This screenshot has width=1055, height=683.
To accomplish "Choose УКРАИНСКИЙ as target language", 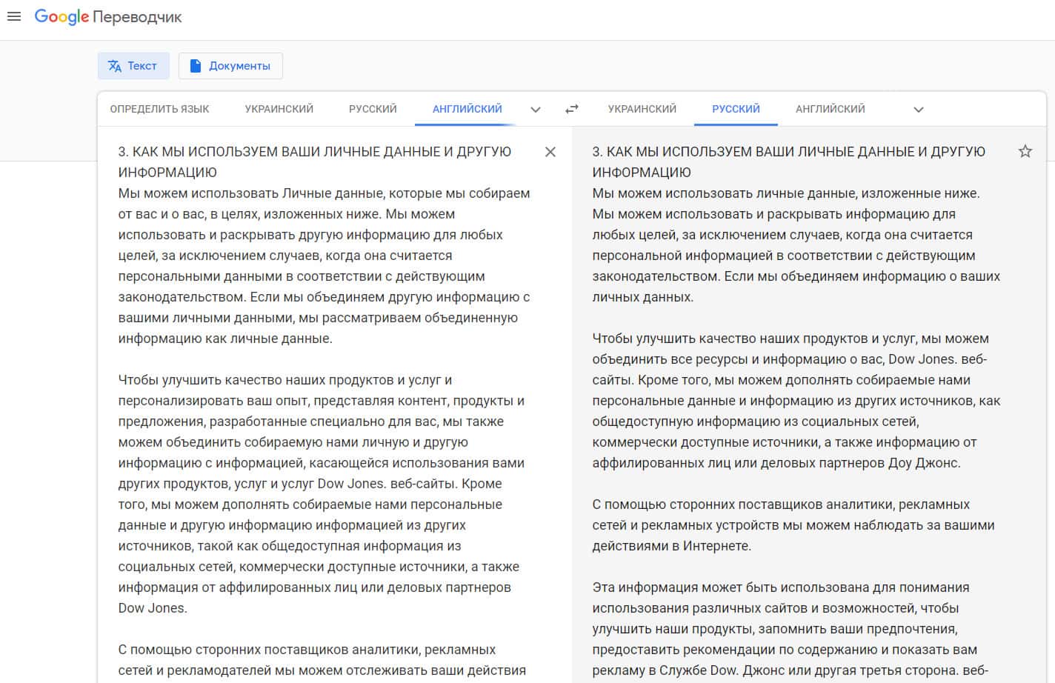I will pos(642,109).
